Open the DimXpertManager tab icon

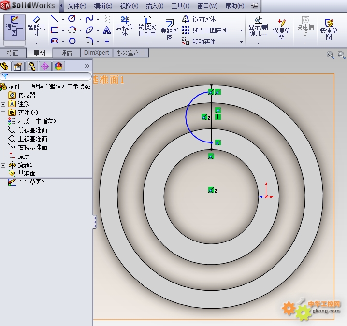45,66
